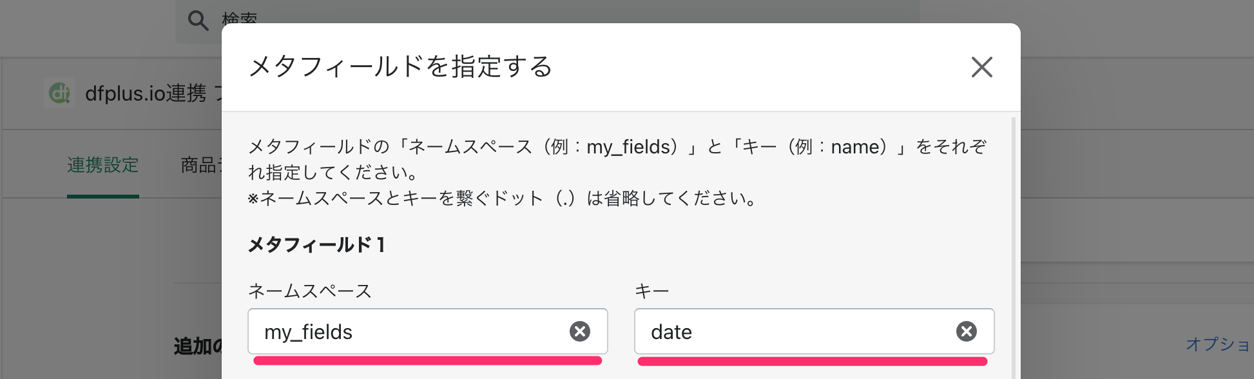Focus the キー text field containing date
1254x379 pixels.
[x=815, y=331]
